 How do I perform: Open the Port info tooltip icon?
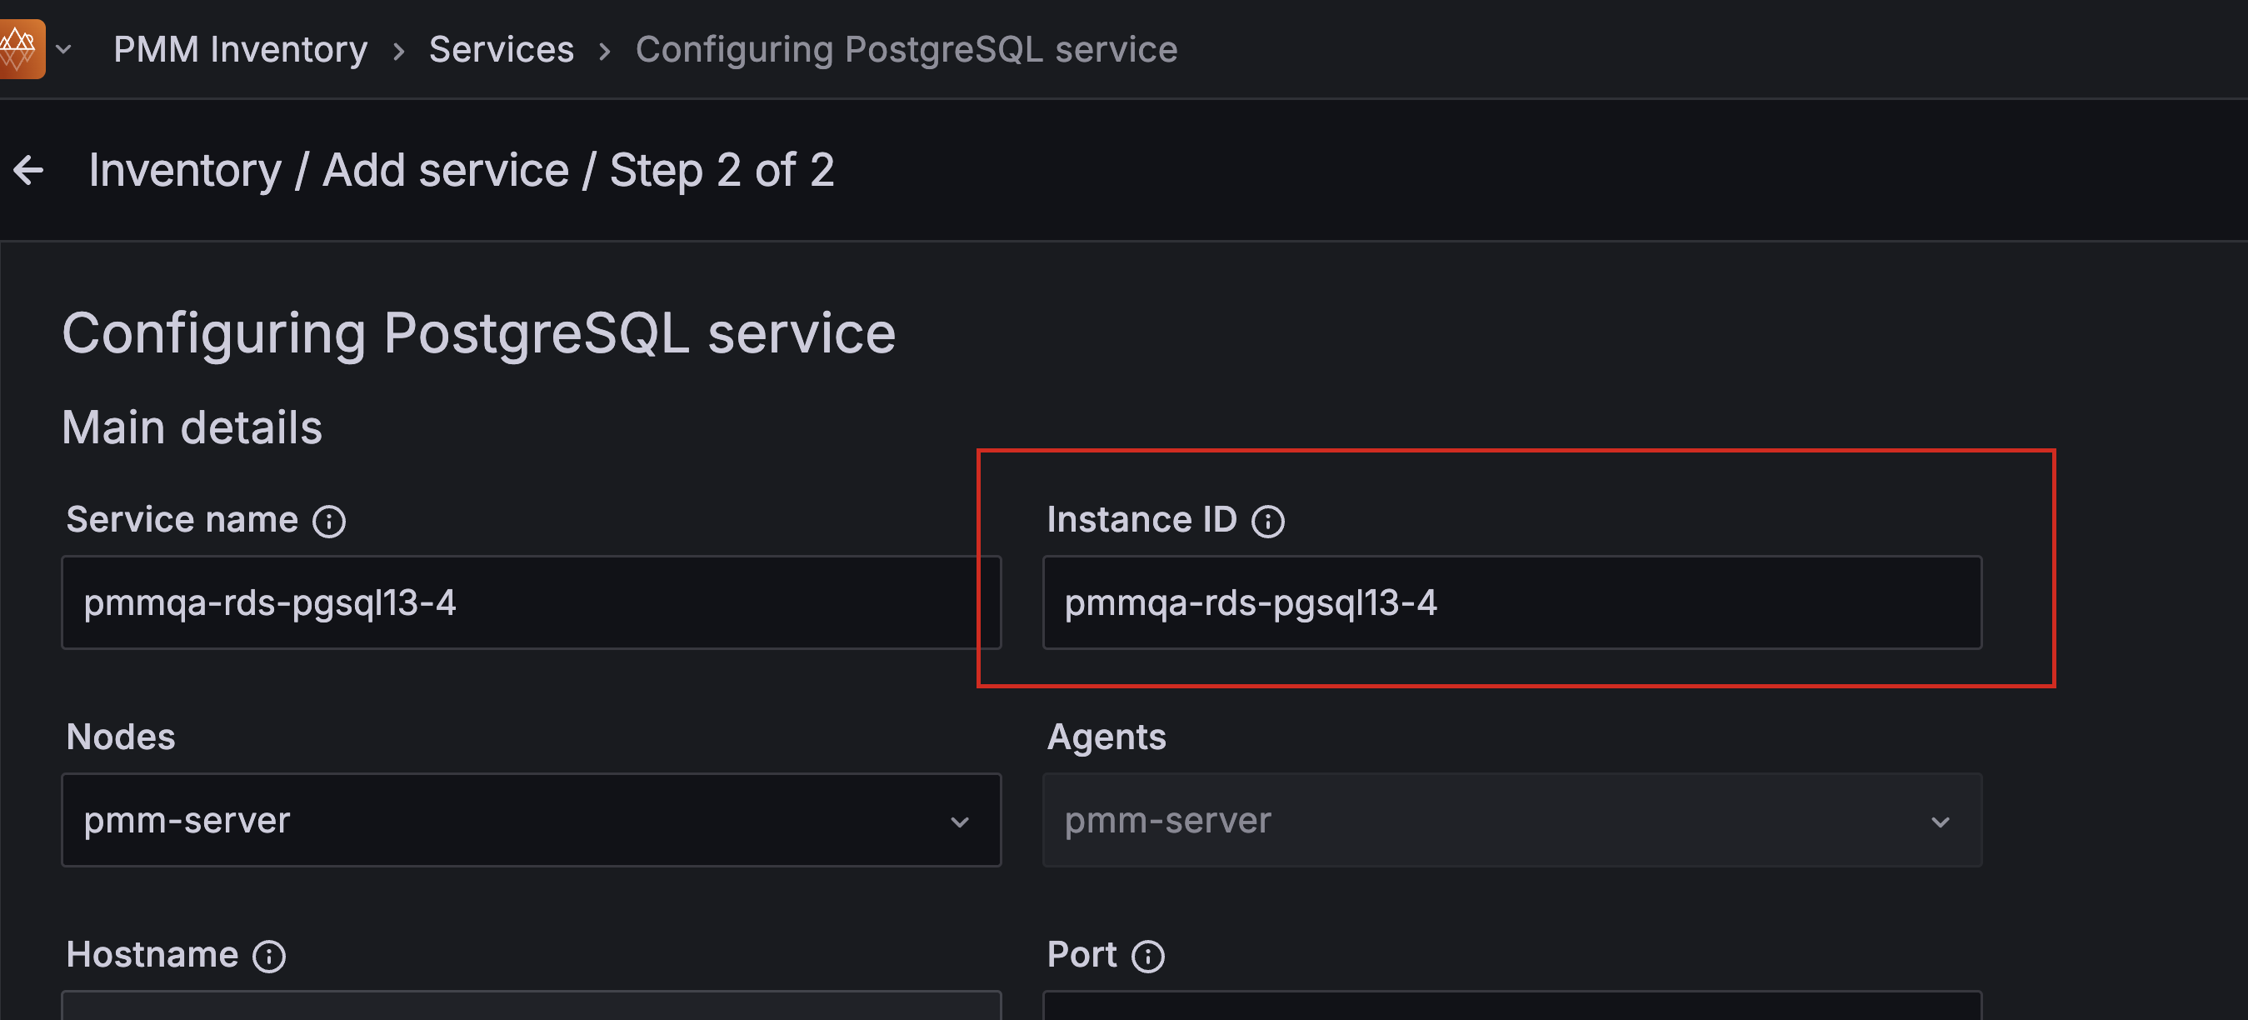[x=1147, y=956]
